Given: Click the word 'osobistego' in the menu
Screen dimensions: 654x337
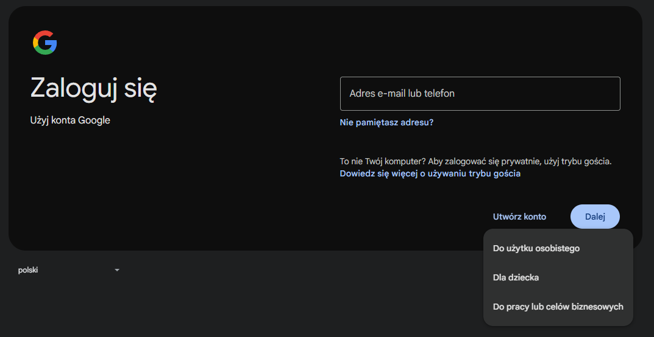Looking at the screenshot, I should (x=558, y=248).
